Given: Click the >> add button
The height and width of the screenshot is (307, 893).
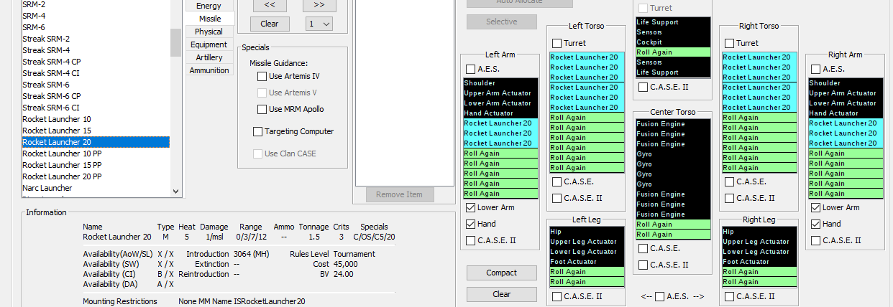Looking at the screenshot, I should (319, 4).
